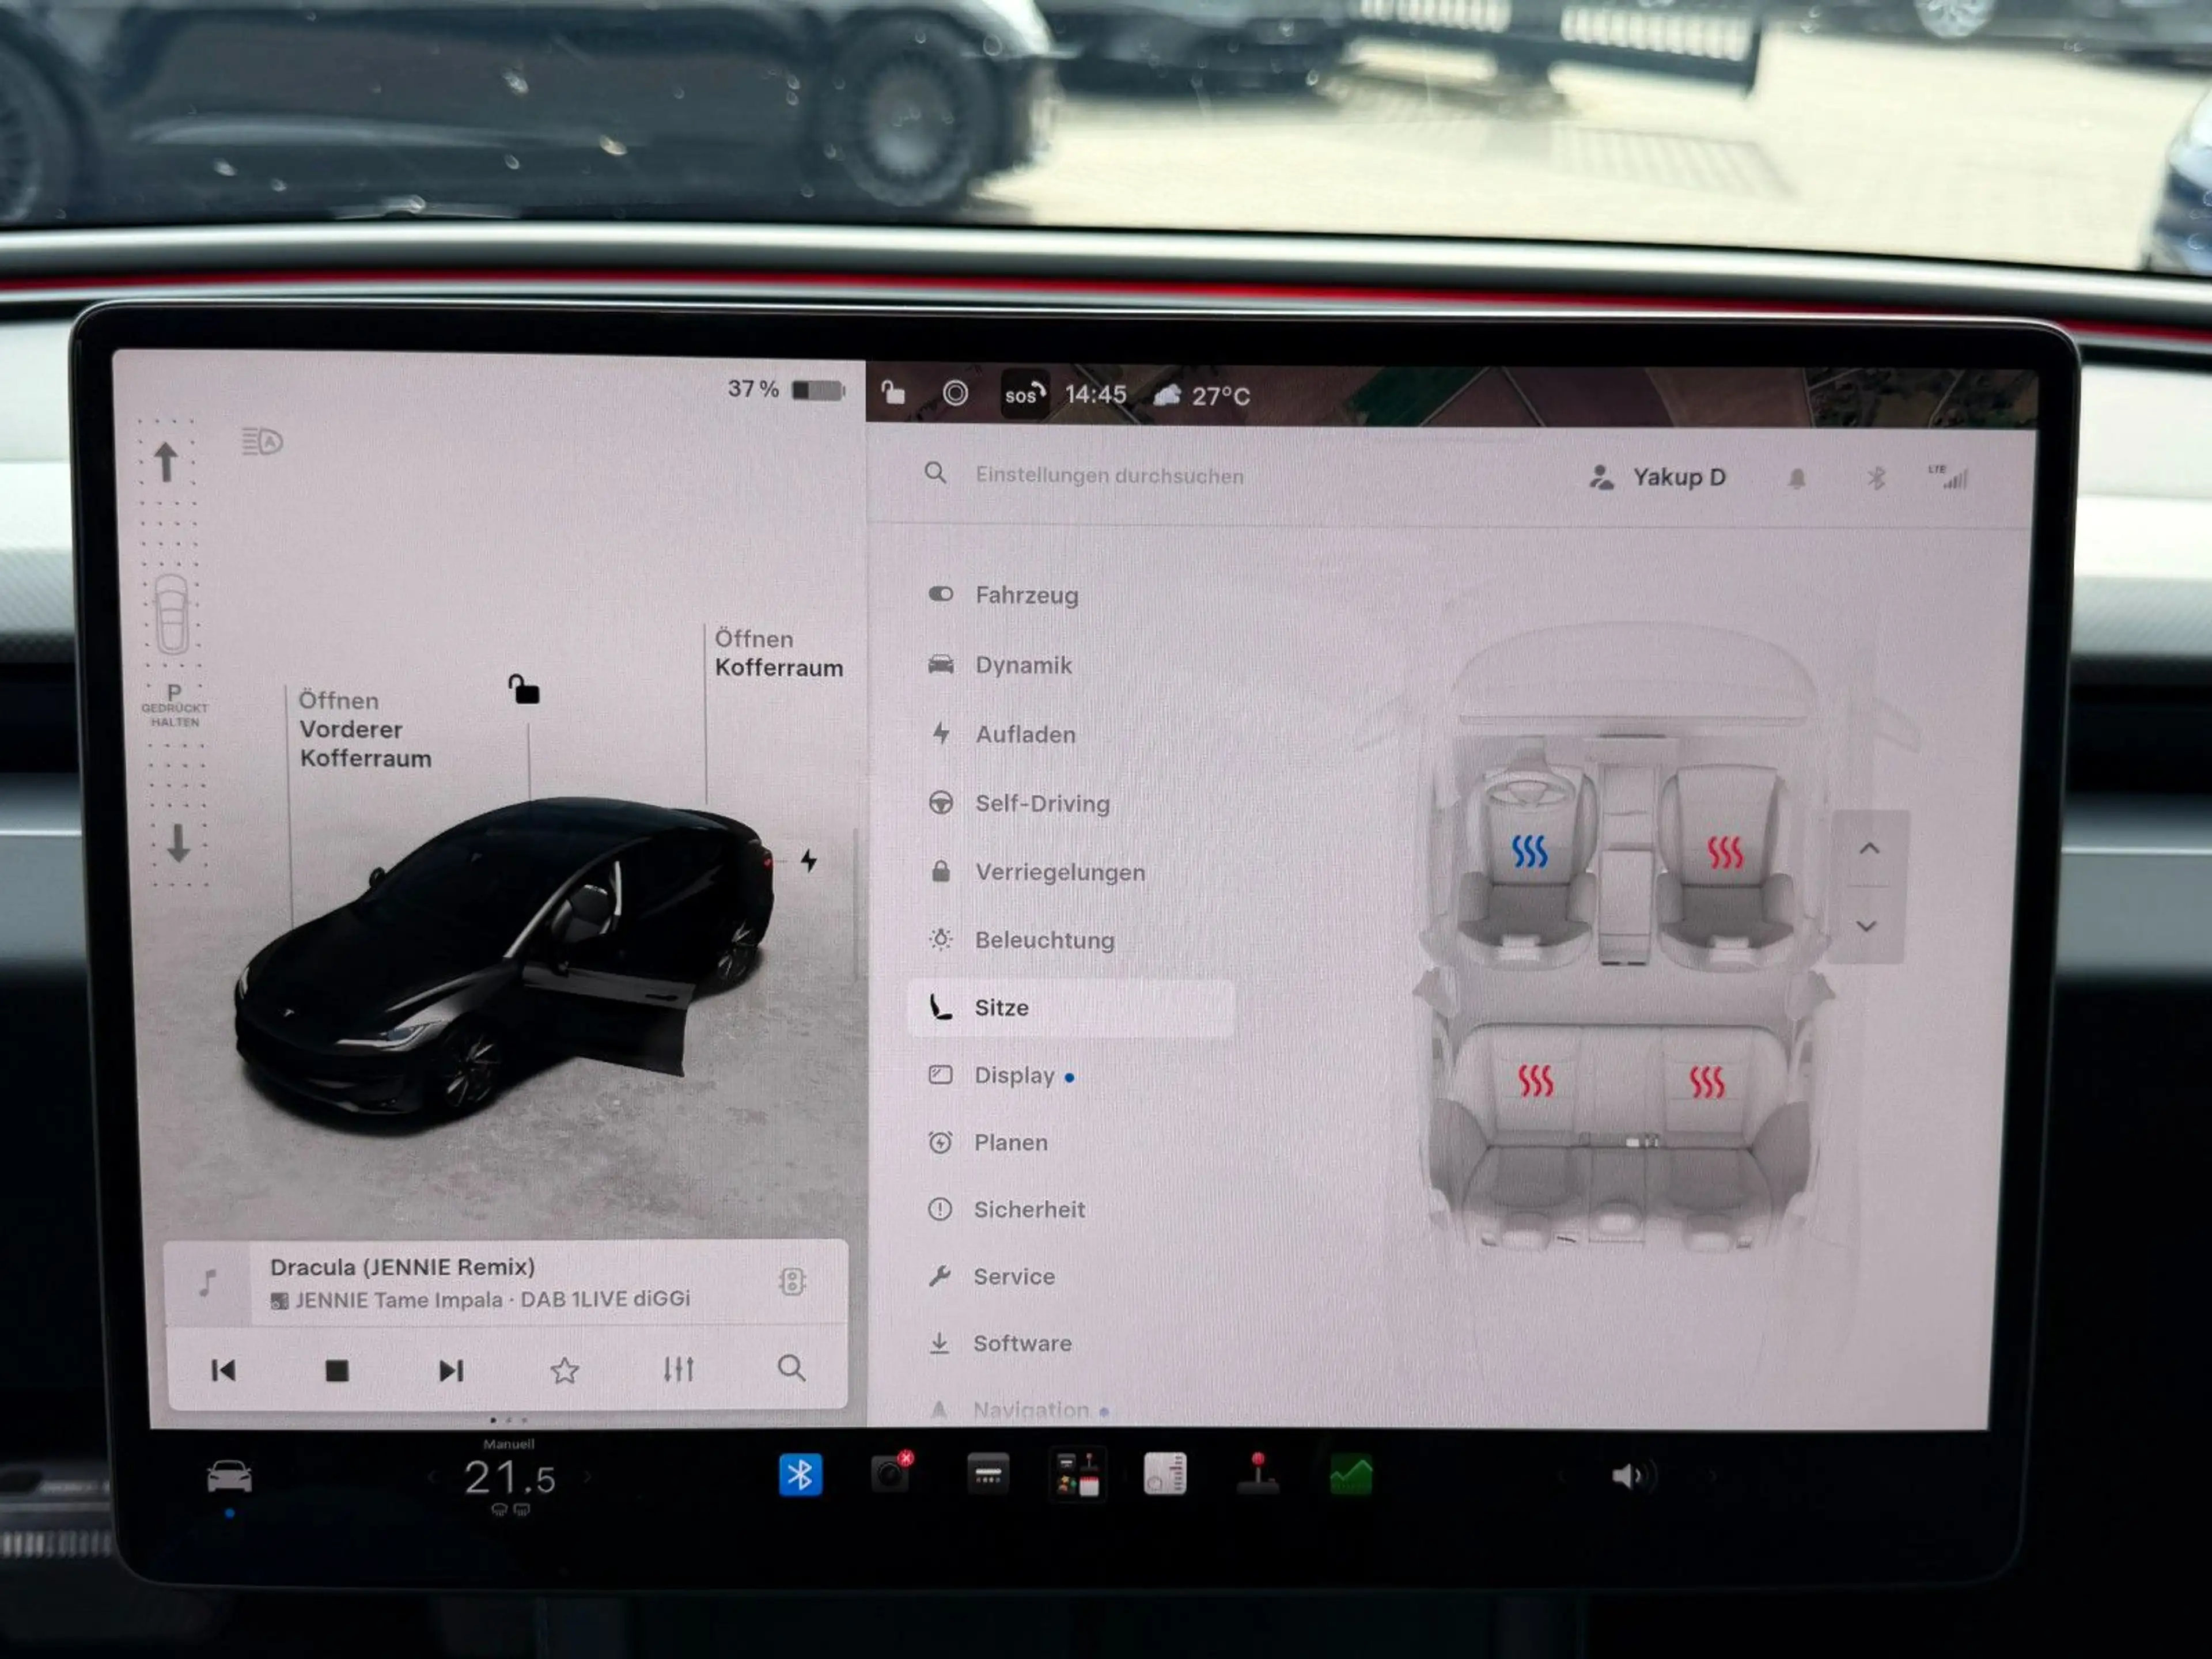
Task: Open the audio equalizer settings
Action: 678,1368
